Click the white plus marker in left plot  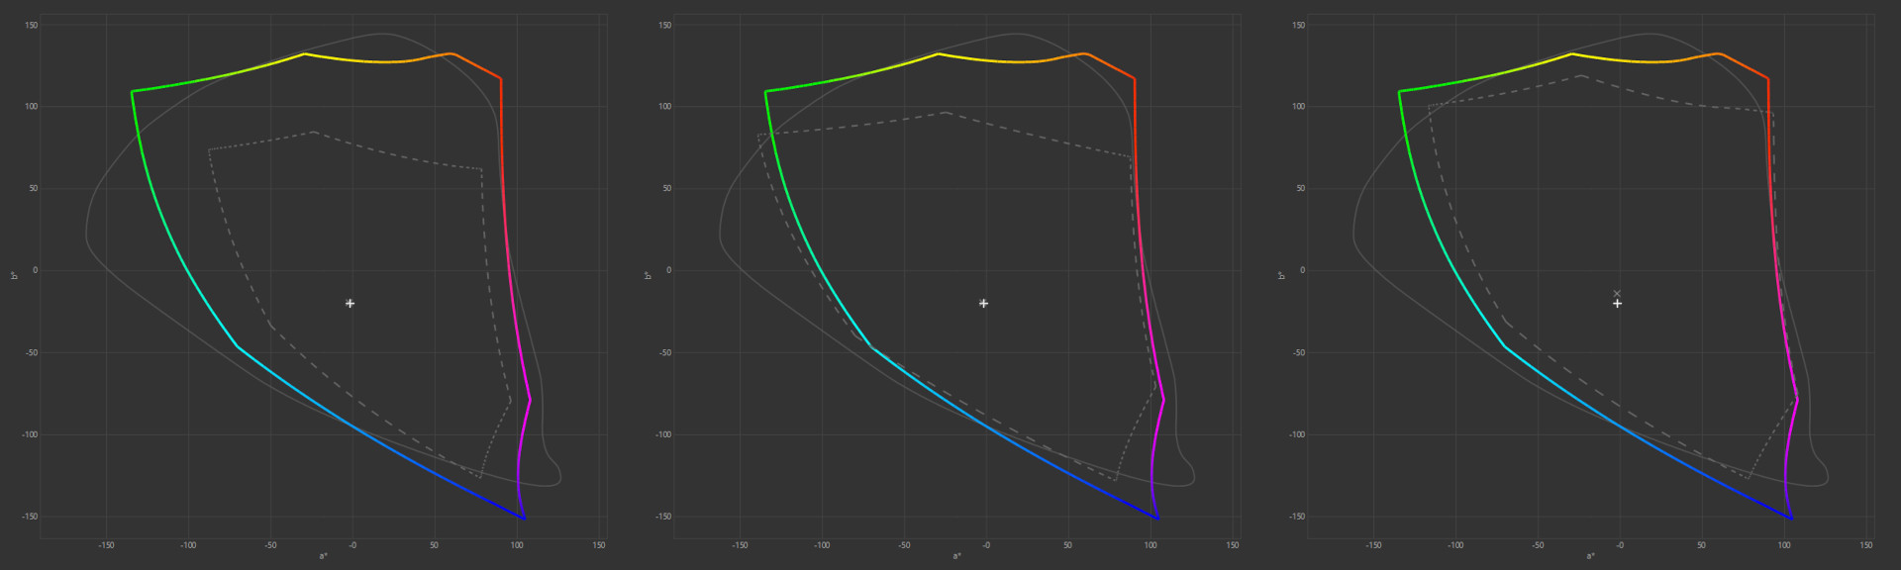(350, 303)
